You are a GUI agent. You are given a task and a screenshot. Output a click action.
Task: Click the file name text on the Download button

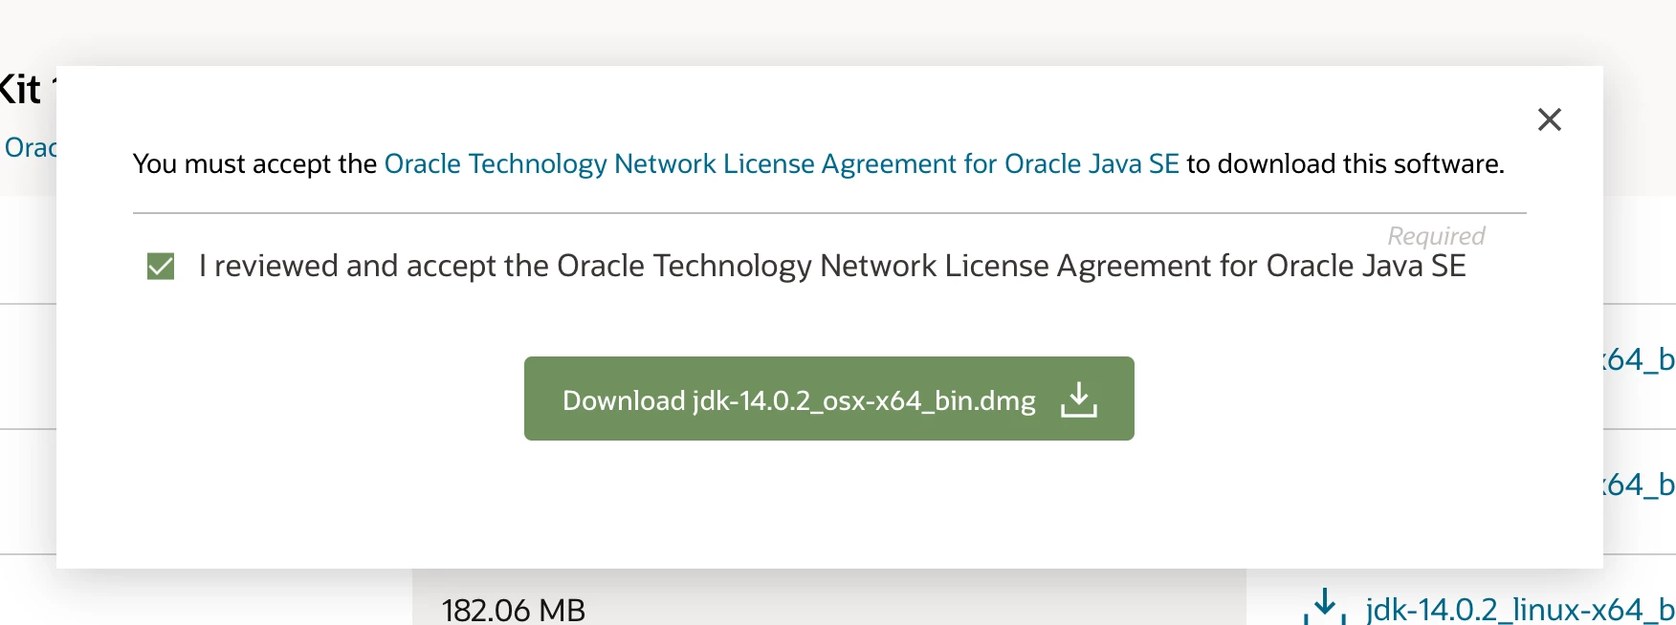(864, 400)
